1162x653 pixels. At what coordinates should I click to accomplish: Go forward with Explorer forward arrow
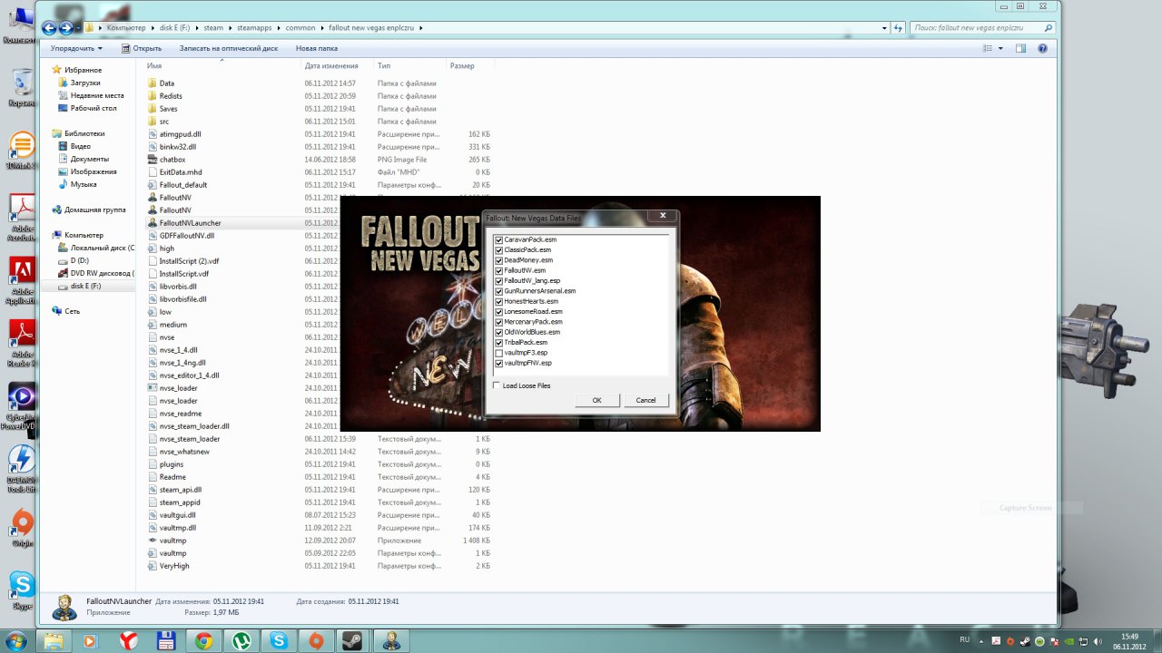pos(65,28)
